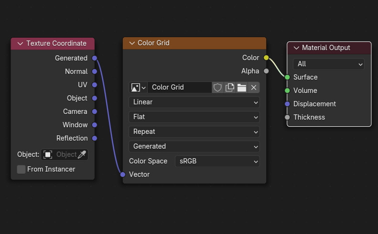The width and height of the screenshot is (378, 234).
Task: Enable the From Instancer checkbox
Action: [21, 169]
